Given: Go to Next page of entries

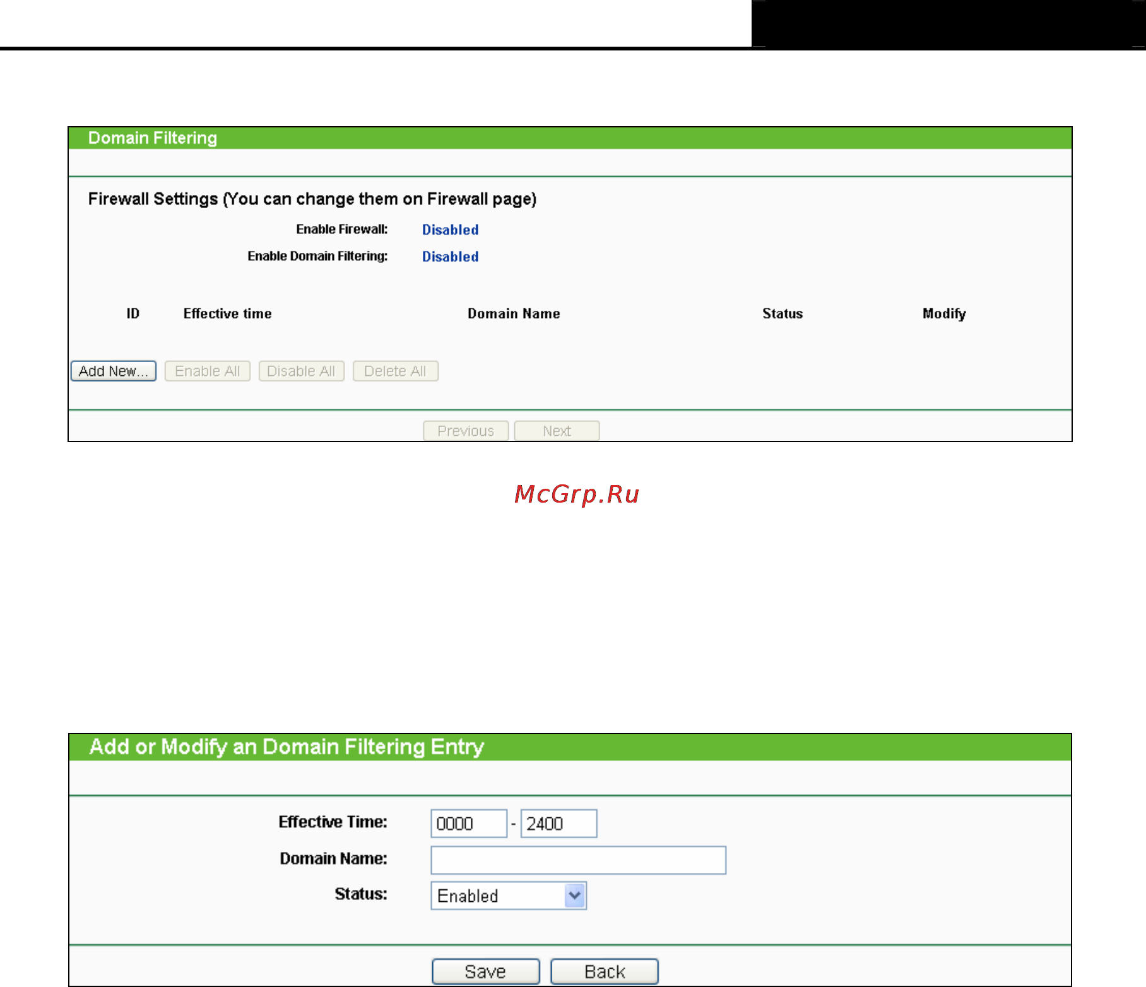Looking at the screenshot, I should 557,431.
